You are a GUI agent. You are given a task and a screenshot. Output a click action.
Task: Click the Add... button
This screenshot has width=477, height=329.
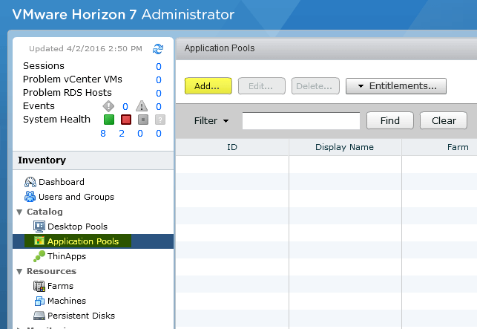208,86
